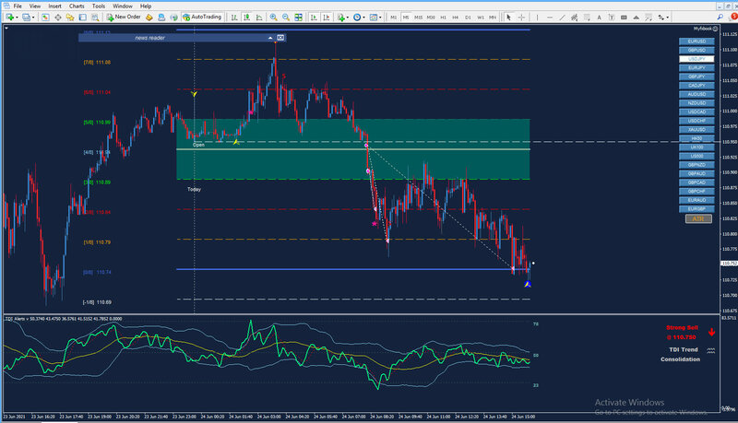Screen dimensions: 738x423
Task: Open the Navigator star-folder icon
Action: [70, 18]
